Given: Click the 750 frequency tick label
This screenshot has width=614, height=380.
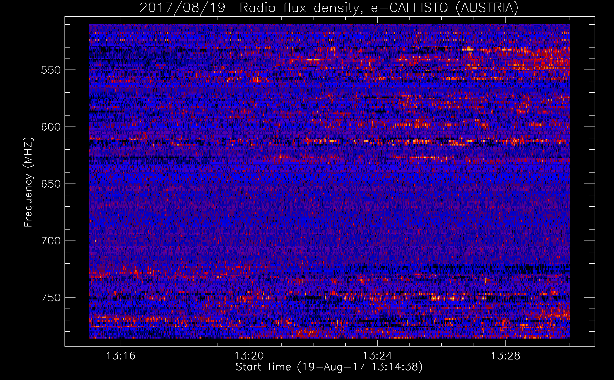Looking at the screenshot, I should (51, 298).
